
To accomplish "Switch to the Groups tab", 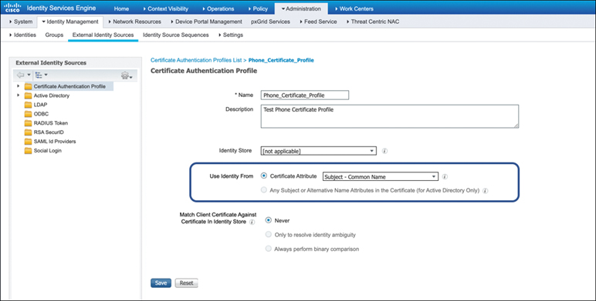I will point(54,35).
